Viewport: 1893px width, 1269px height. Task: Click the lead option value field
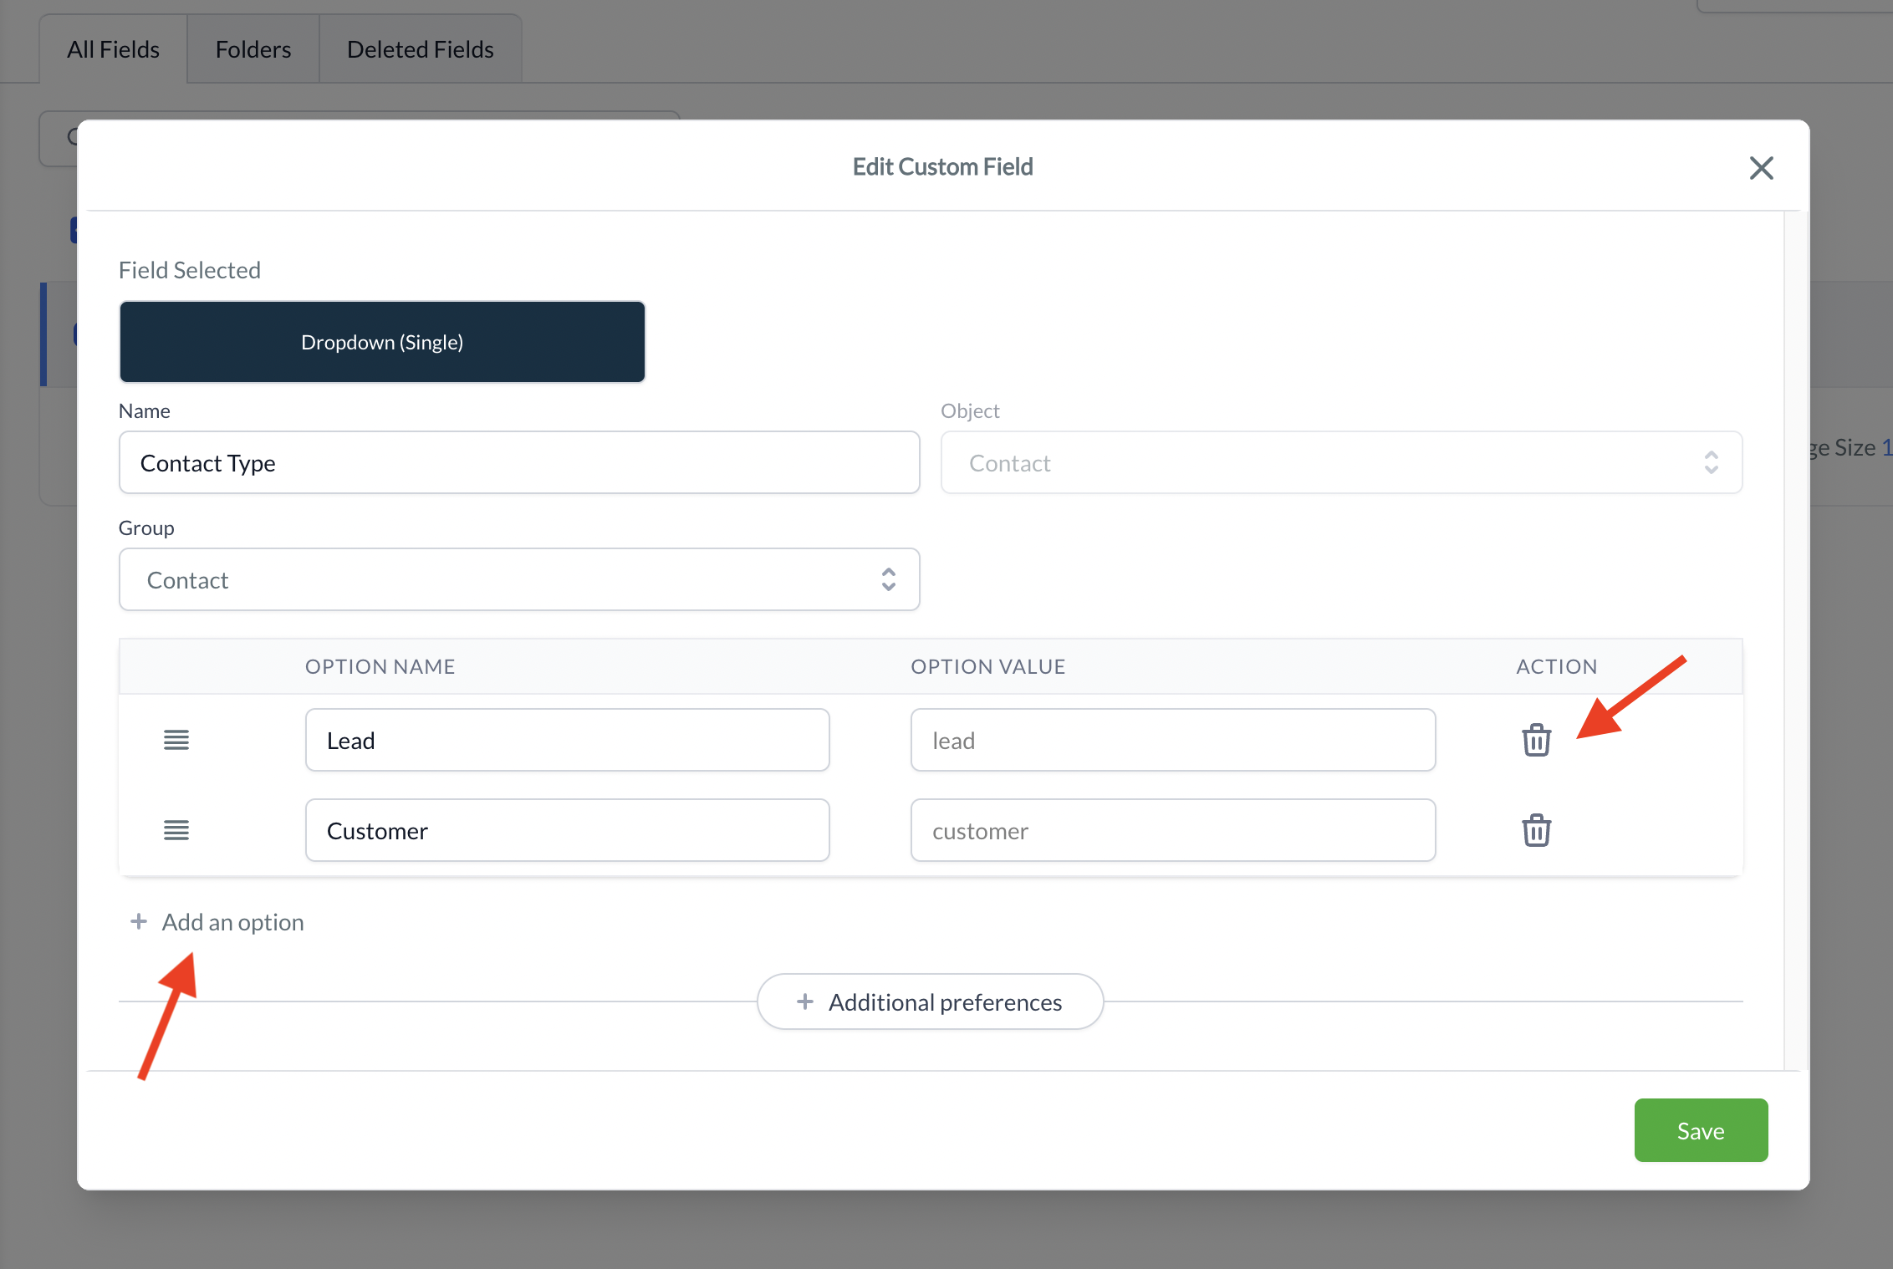coord(1172,740)
